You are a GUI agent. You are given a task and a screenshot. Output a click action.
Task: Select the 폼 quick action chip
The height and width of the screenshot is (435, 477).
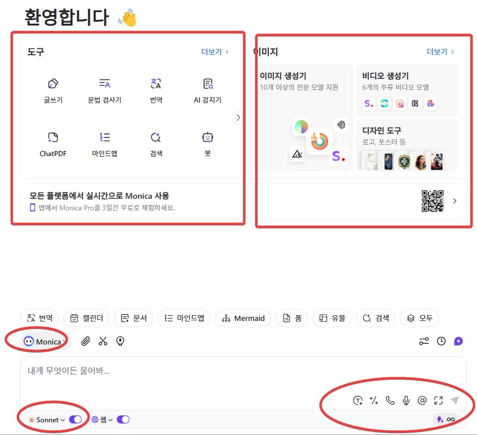(x=292, y=318)
